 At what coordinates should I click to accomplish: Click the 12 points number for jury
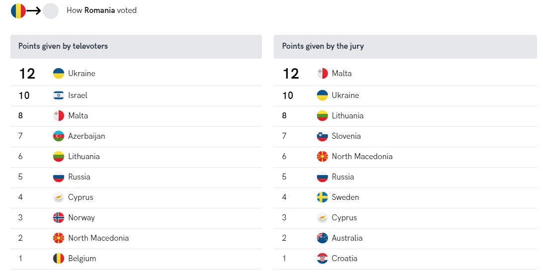tap(291, 74)
